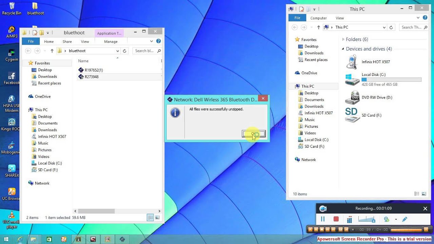Click stop on the orange mini player
The image size is (434, 244).
(322, 229)
